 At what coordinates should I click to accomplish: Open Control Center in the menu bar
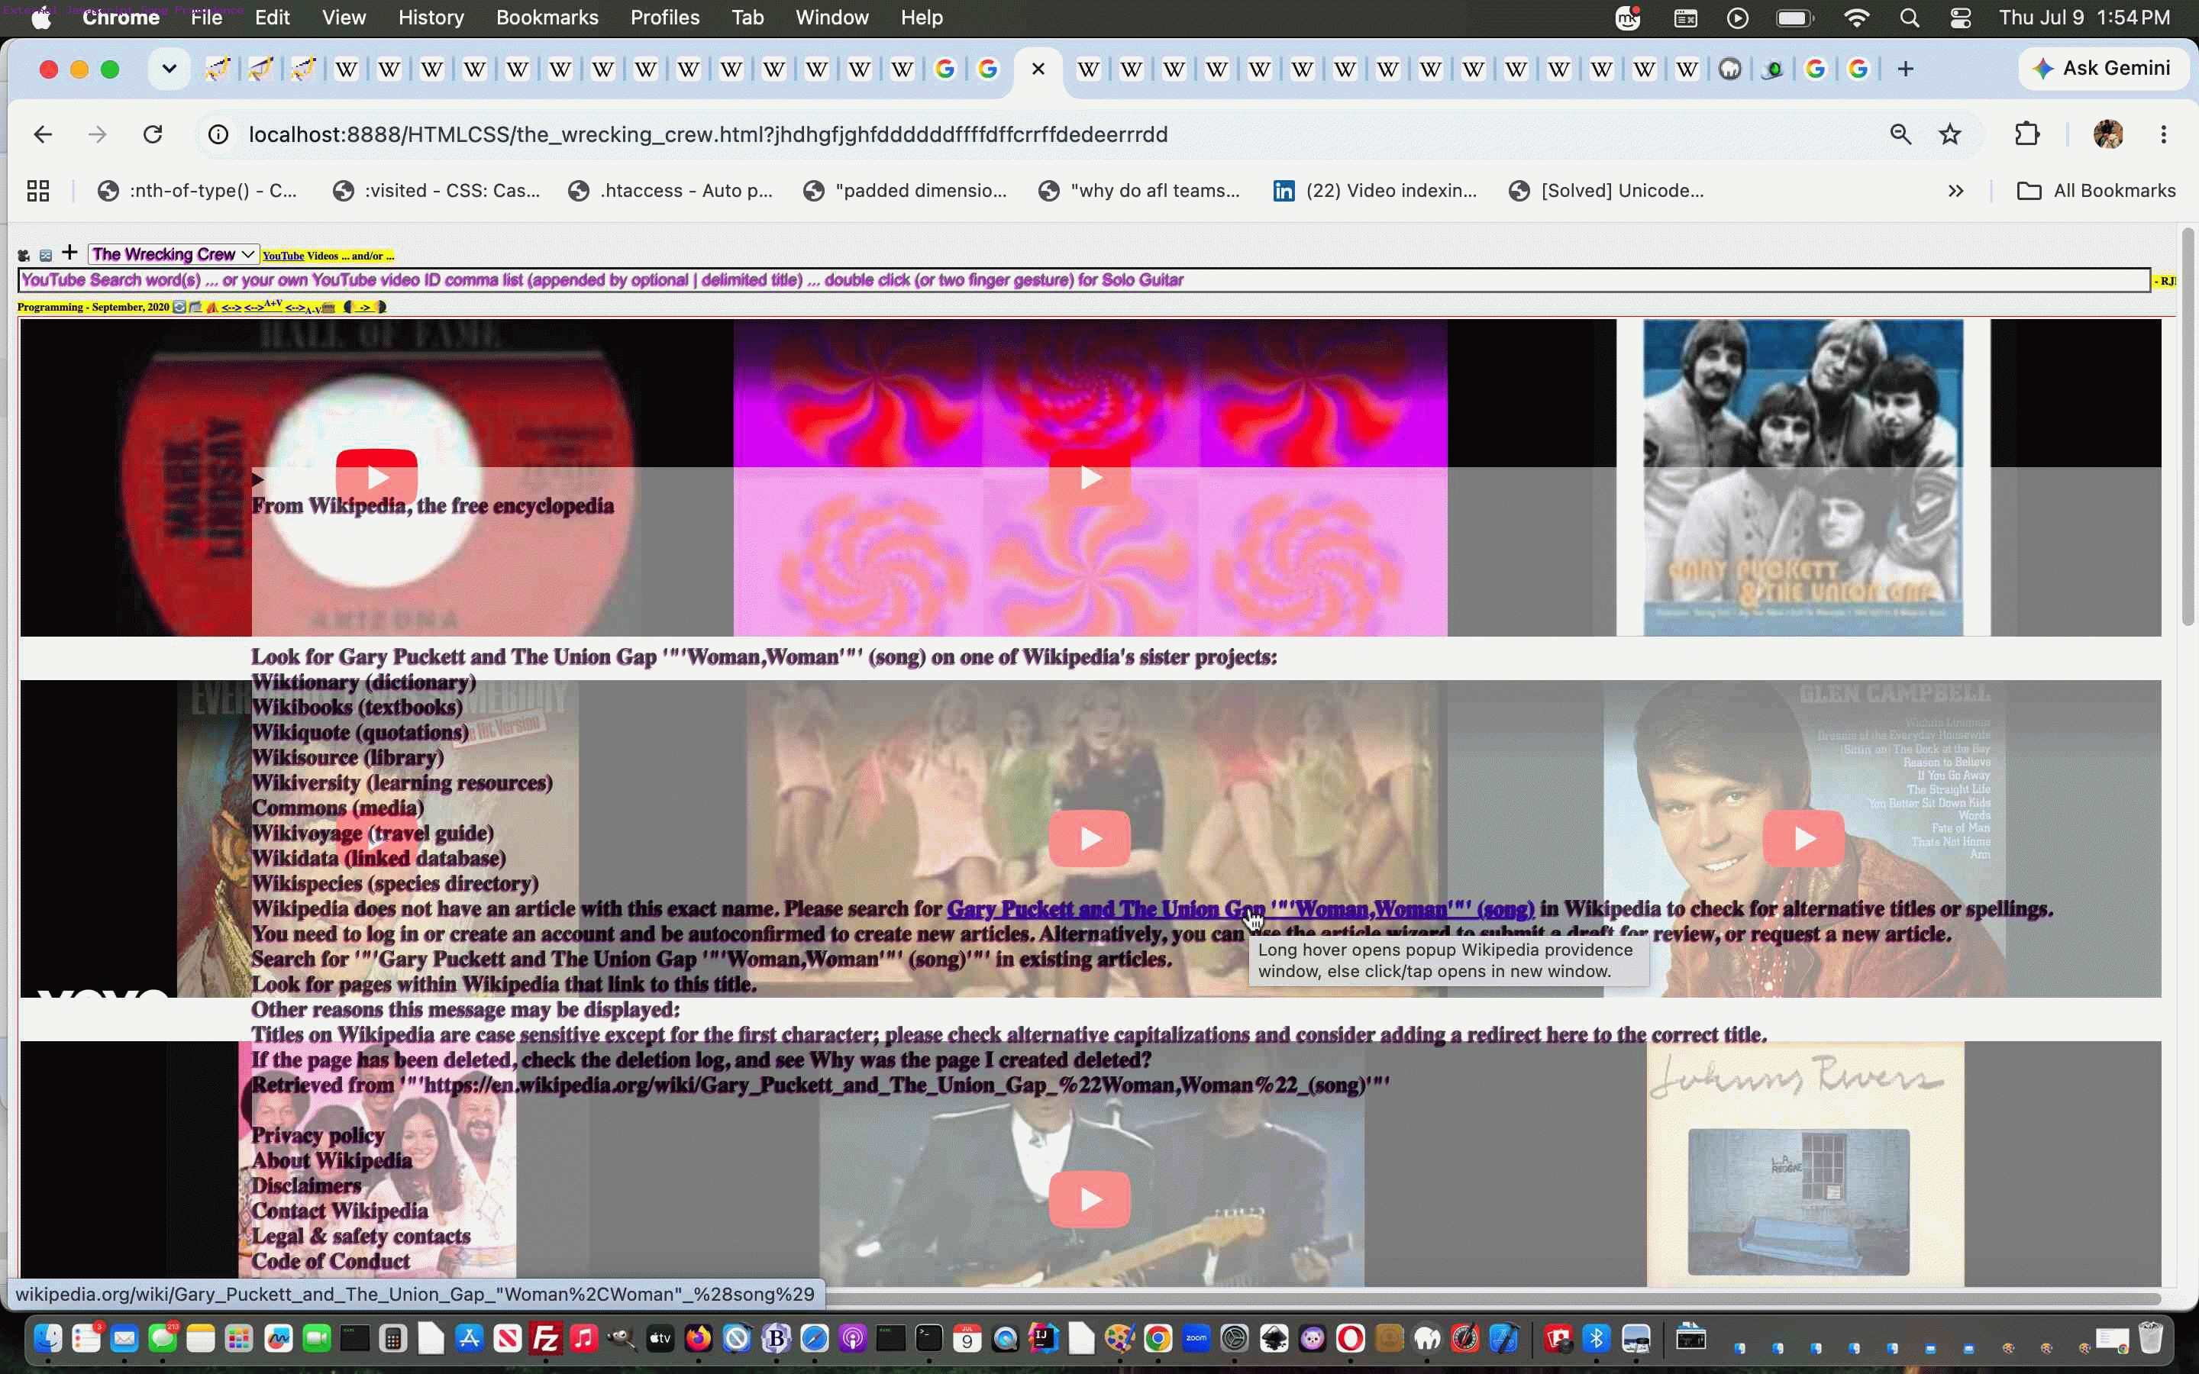click(x=1960, y=18)
